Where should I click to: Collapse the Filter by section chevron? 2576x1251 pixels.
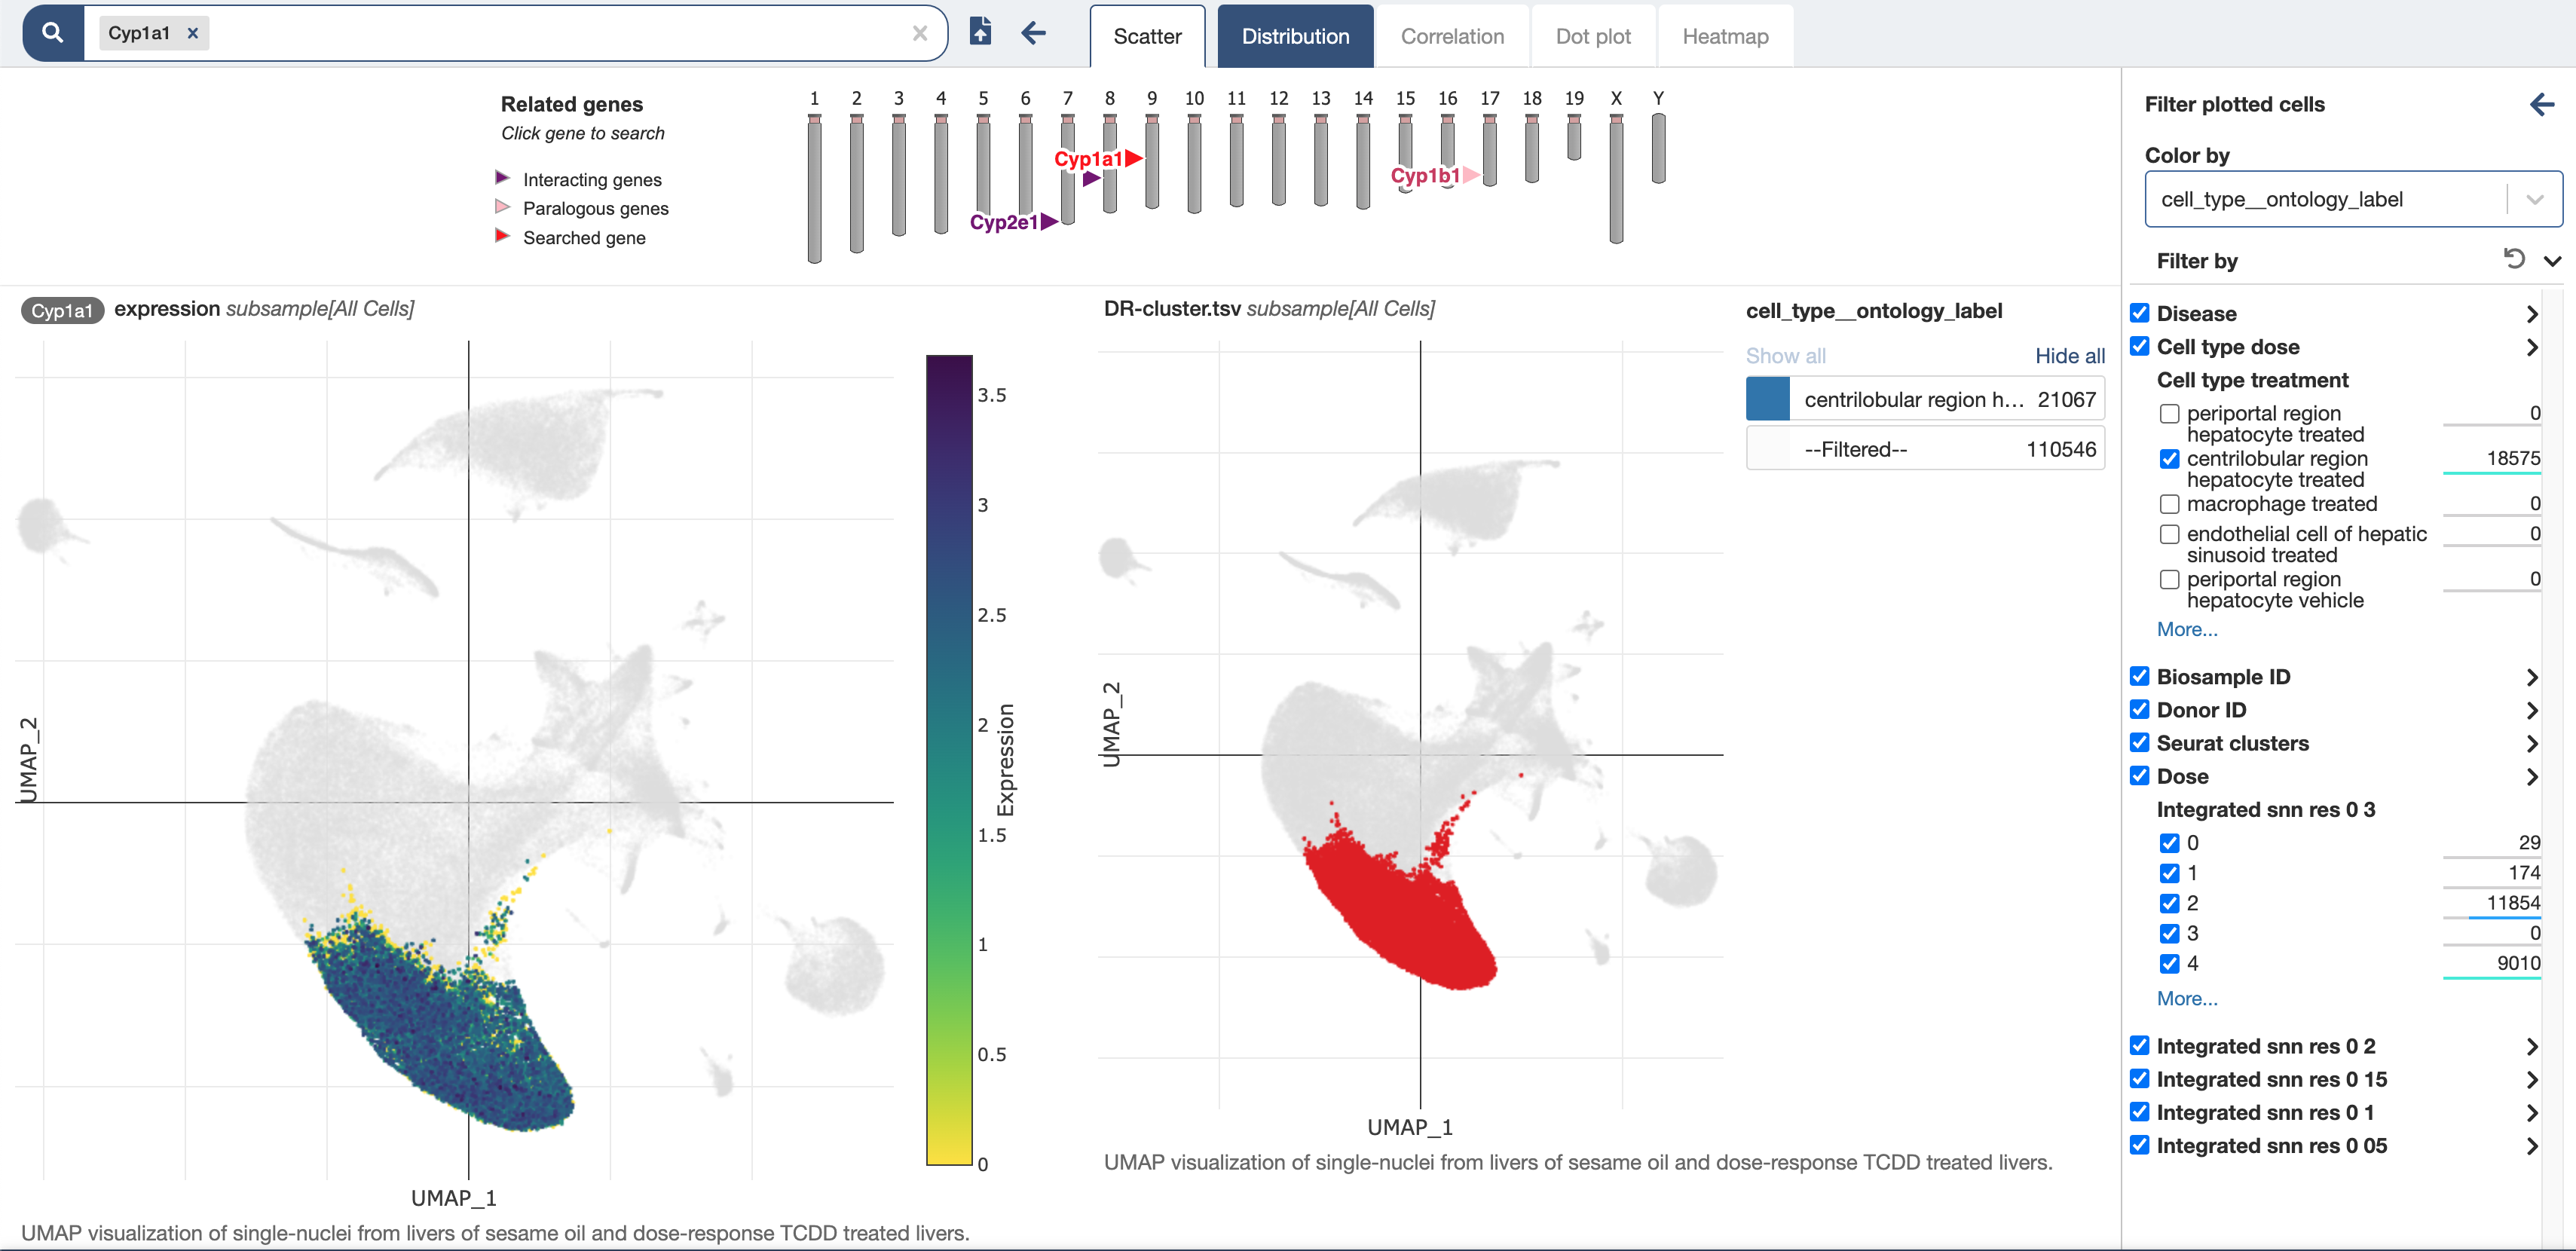[x=2552, y=261]
